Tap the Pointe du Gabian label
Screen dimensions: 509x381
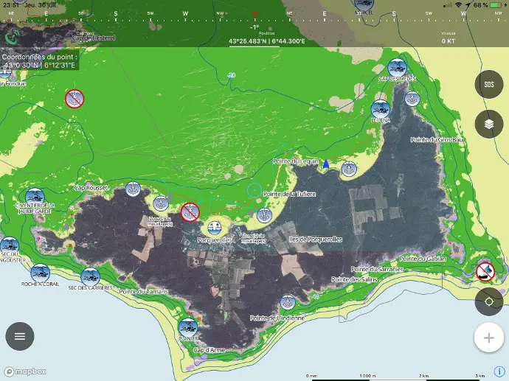423,259
